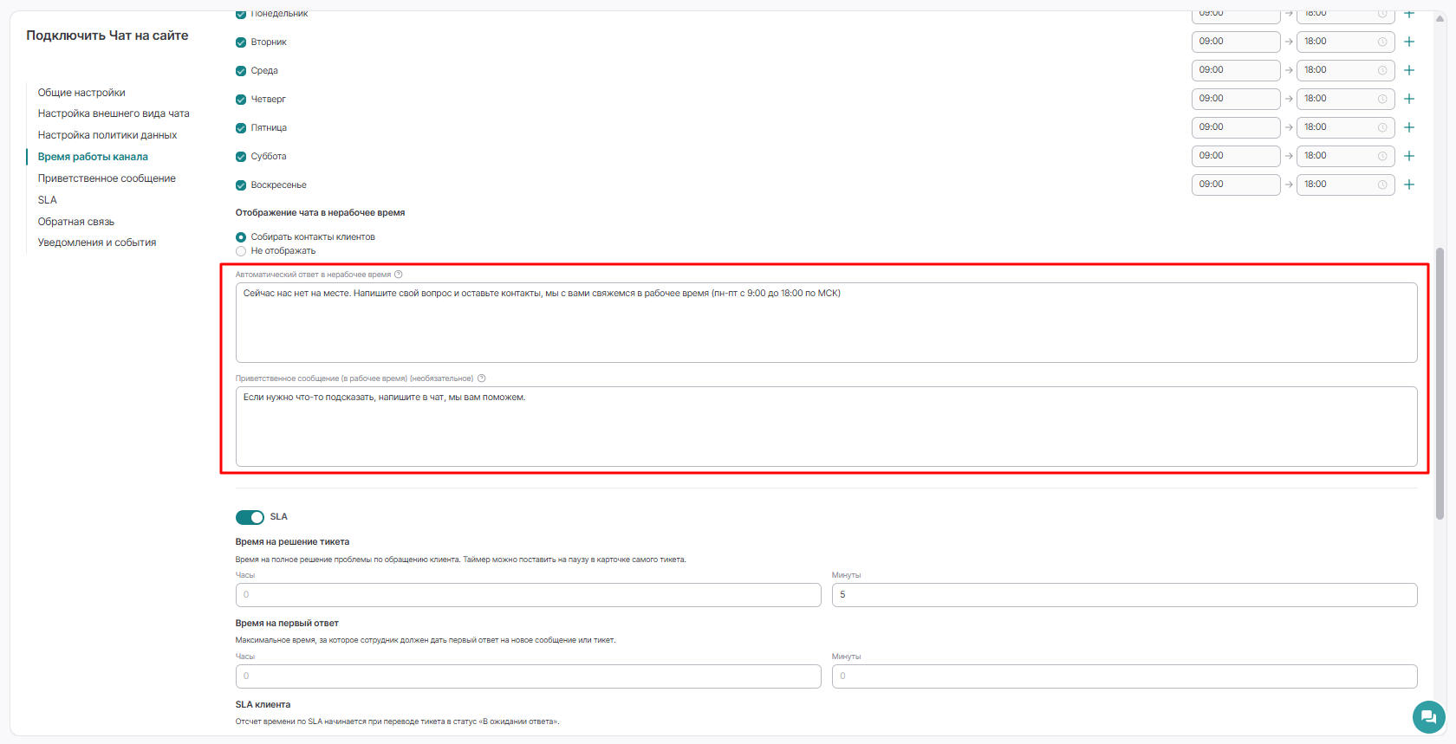The height and width of the screenshot is (744, 1456).
Task: Add time interval for Вторник row
Action: [x=1409, y=42]
